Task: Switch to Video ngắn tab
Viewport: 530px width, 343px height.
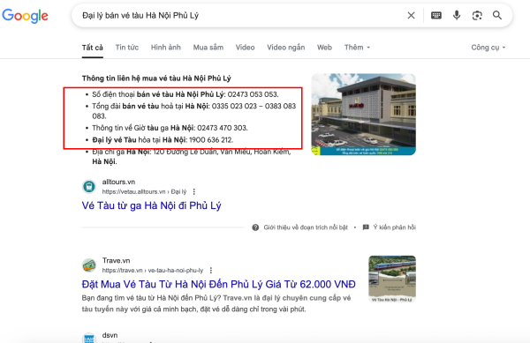Action: pyautogui.click(x=286, y=48)
